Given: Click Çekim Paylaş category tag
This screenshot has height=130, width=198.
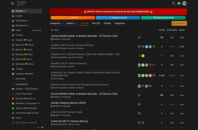Looking at the screenshot, I should [57, 79].
